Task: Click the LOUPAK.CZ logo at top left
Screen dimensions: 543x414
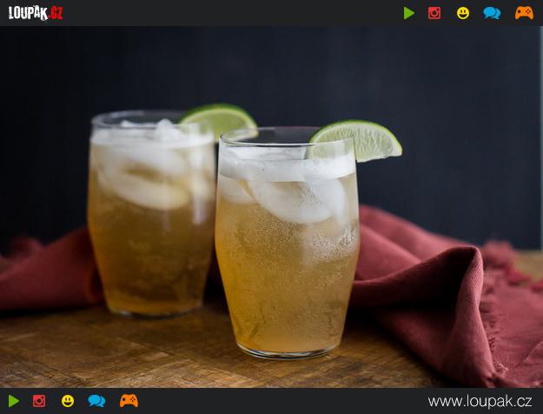Action: pos(36,13)
